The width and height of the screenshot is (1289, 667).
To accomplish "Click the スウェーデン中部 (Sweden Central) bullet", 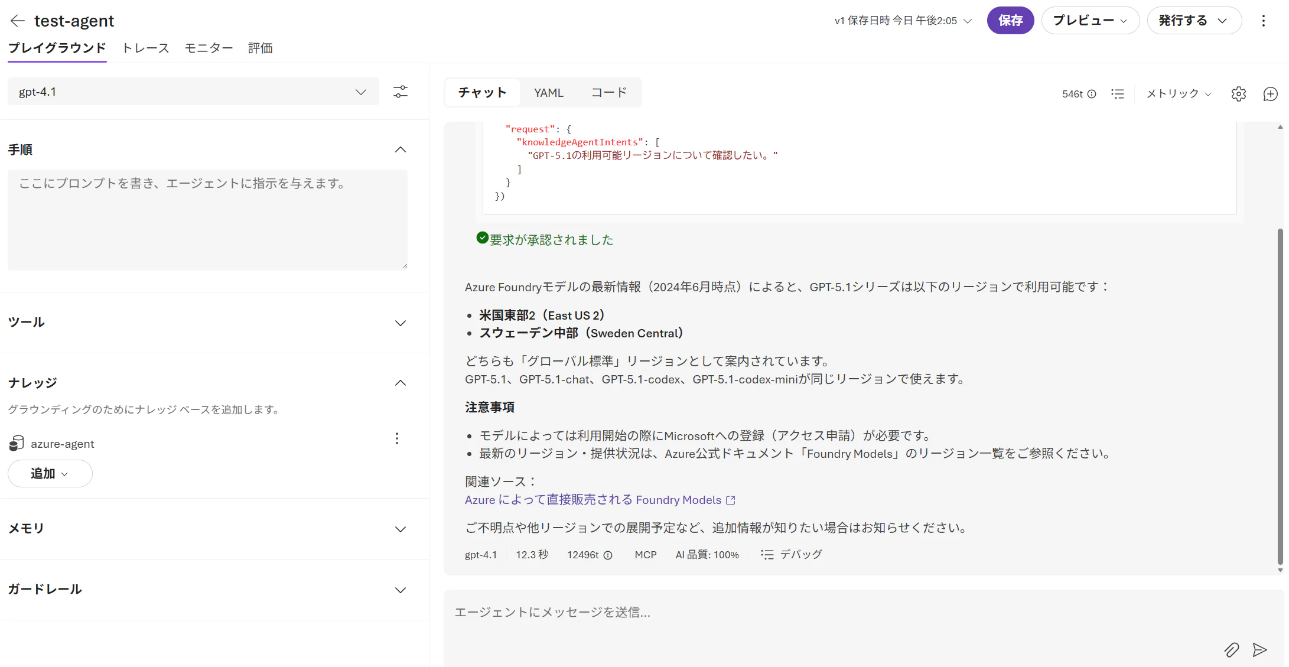I will pyautogui.click(x=581, y=333).
